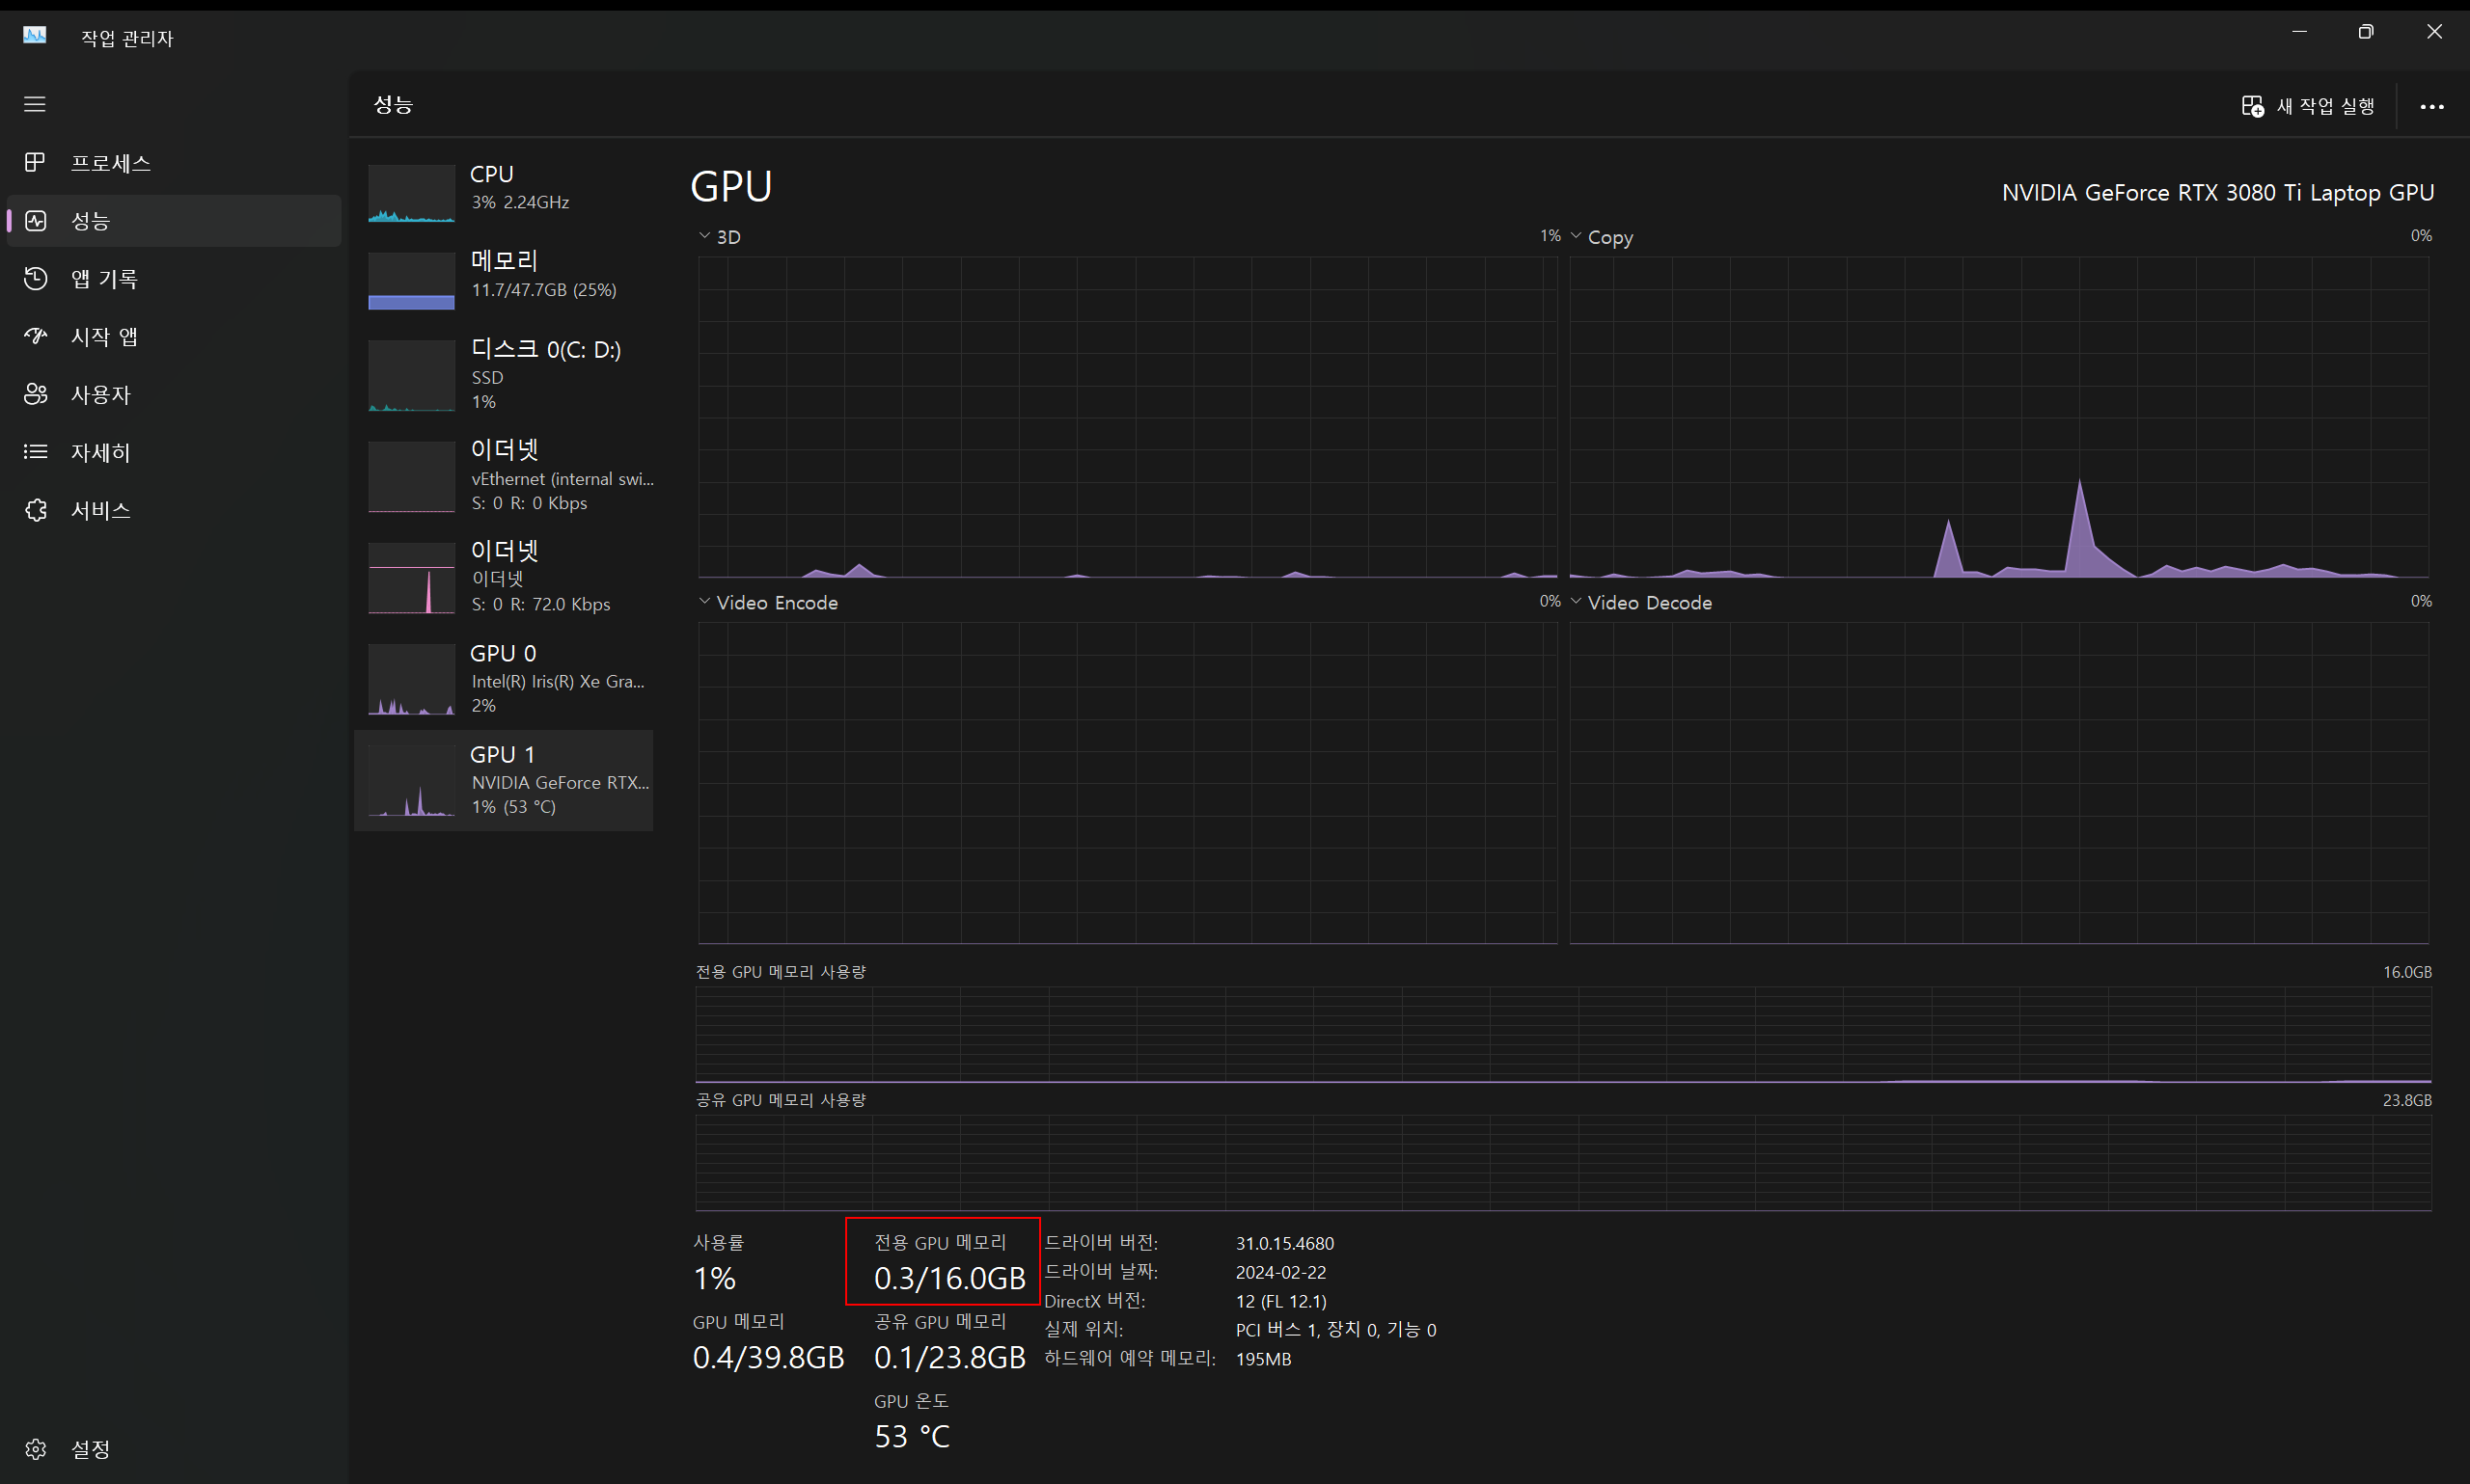Click the 프로세스 (Processes) sidebar icon
This screenshot has height=1484, width=2470.
click(35, 162)
